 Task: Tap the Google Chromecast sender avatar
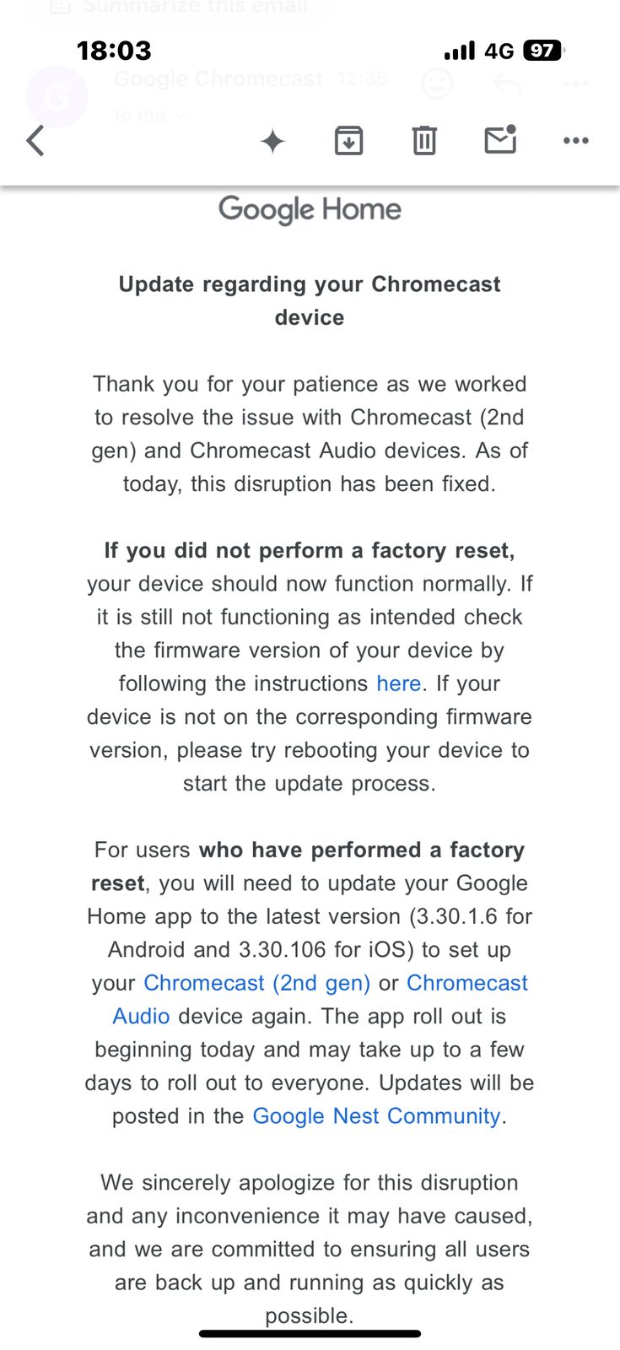[57, 96]
